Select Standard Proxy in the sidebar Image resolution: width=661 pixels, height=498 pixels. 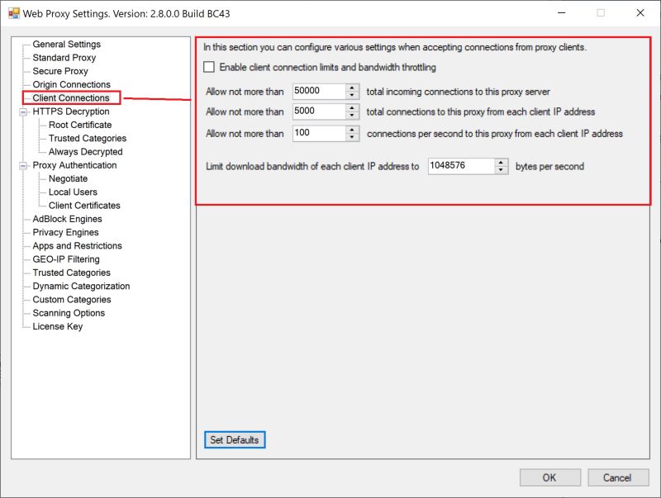[65, 57]
